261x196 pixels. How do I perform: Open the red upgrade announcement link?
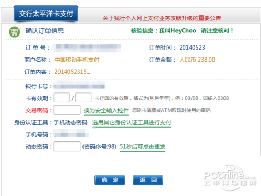click(162, 18)
